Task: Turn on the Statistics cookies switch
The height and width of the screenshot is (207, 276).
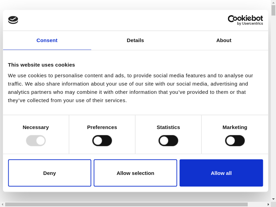Action: tap(168, 140)
